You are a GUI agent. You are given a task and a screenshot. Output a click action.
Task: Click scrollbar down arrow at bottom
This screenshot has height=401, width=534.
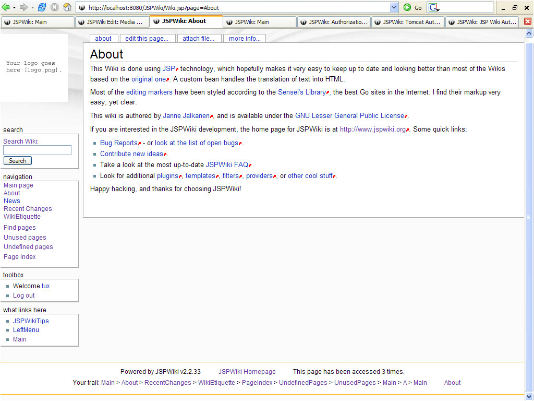(529, 396)
